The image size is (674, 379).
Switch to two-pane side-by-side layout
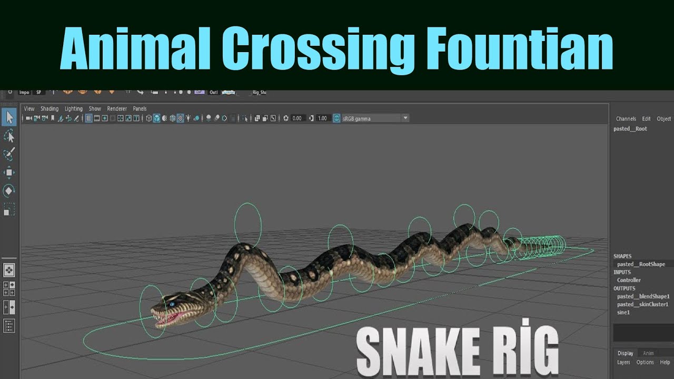pos(9,307)
